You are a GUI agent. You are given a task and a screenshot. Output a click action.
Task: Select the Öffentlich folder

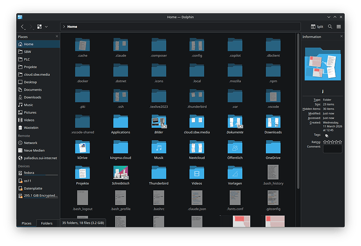tap(235, 150)
